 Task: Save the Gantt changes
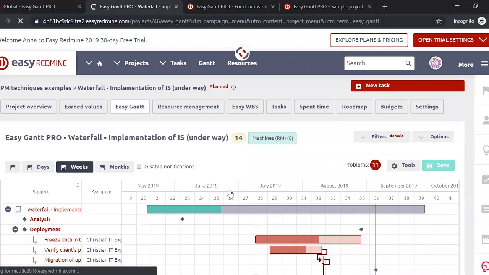click(x=438, y=165)
